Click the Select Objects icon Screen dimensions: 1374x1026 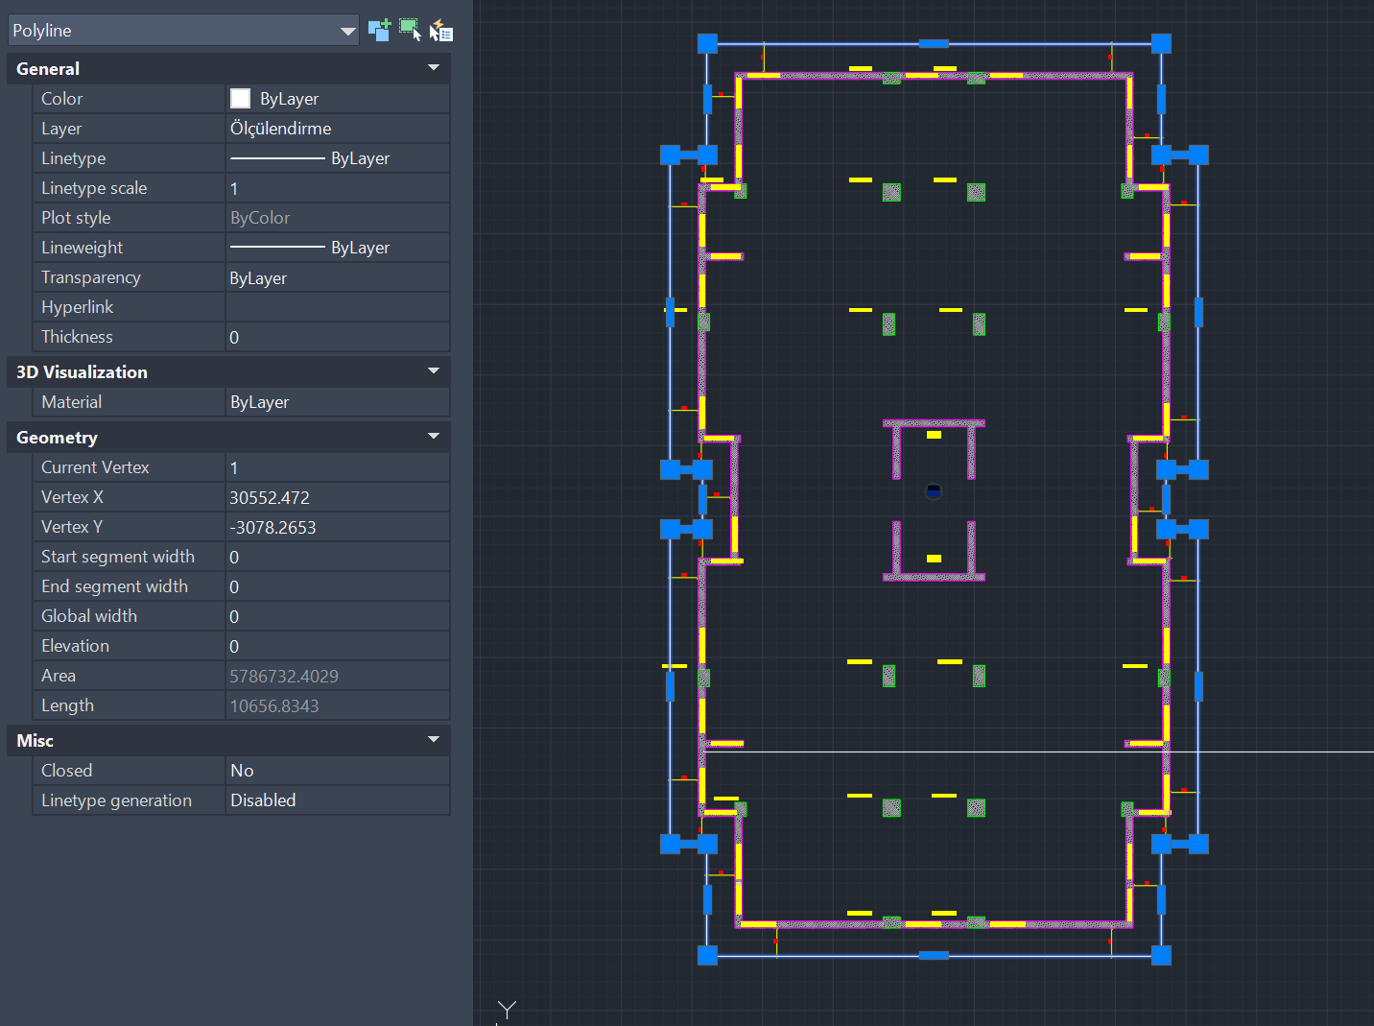tap(410, 30)
